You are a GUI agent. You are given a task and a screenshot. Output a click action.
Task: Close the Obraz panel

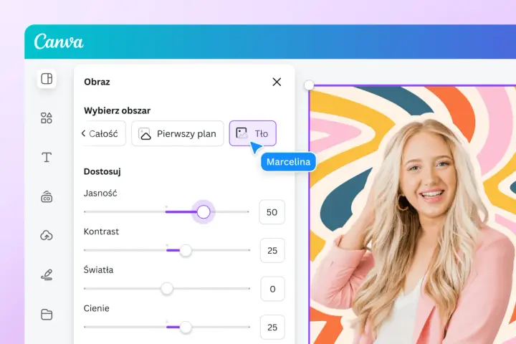[277, 82]
